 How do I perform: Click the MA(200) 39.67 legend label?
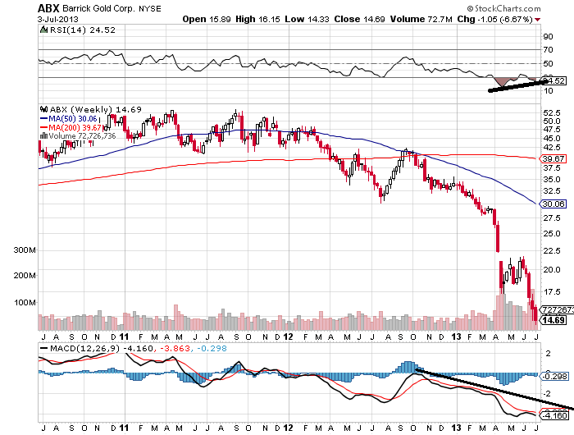point(75,127)
